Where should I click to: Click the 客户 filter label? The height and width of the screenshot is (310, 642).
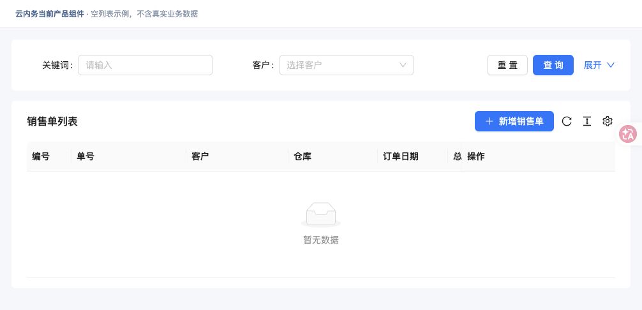[263, 65]
